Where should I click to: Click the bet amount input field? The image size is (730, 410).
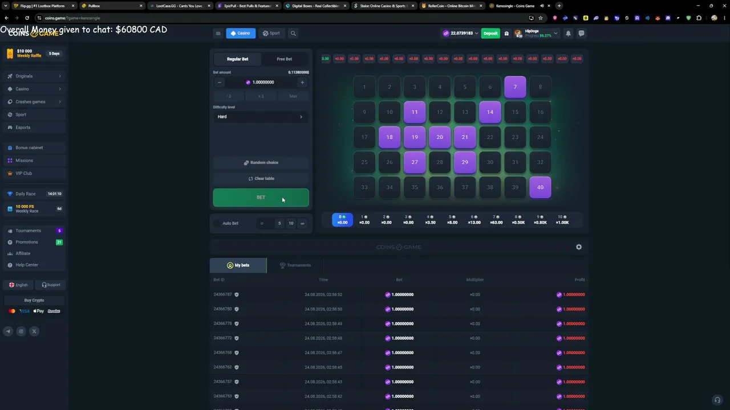pyautogui.click(x=261, y=82)
